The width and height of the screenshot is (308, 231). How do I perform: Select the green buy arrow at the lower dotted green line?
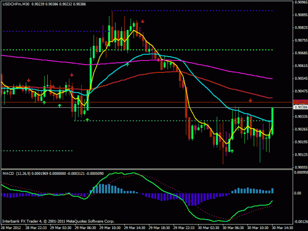87,120
